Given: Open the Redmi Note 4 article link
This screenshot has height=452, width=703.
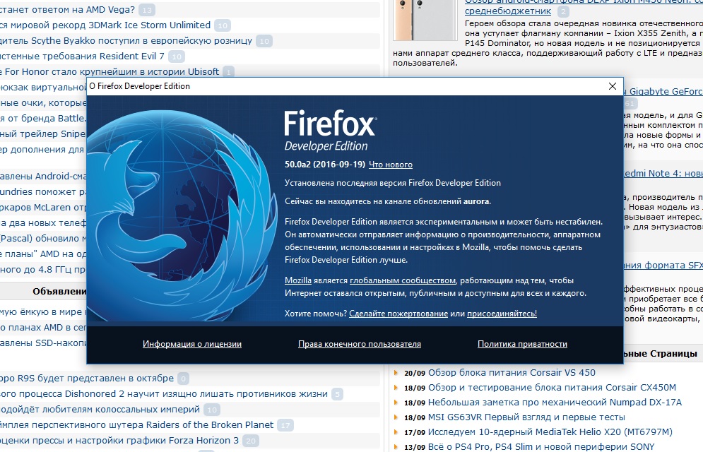Looking at the screenshot, I should point(663,173).
